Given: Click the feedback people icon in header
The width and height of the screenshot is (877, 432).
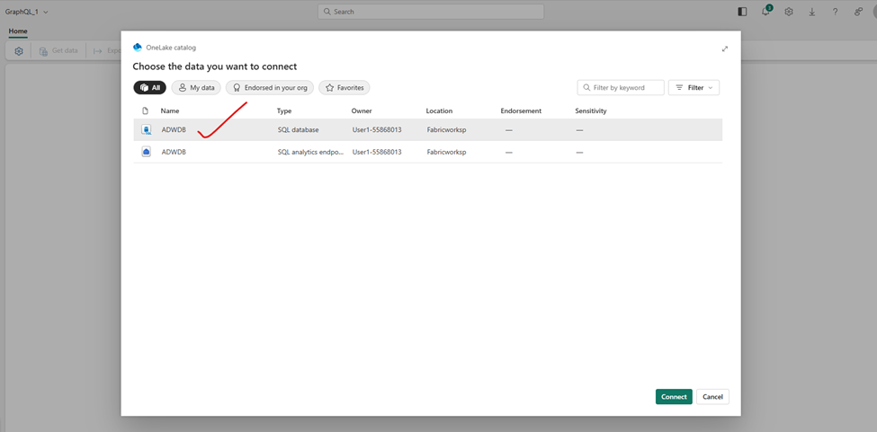Looking at the screenshot, I should (858, 12).
